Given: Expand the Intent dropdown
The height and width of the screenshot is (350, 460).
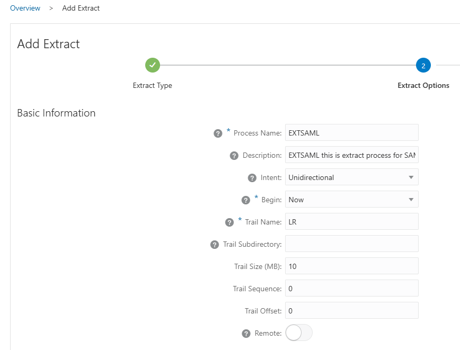Looking at the screenshot, I should point(351,177).
